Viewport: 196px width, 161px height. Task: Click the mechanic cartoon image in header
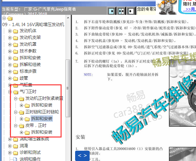[166, 7]
